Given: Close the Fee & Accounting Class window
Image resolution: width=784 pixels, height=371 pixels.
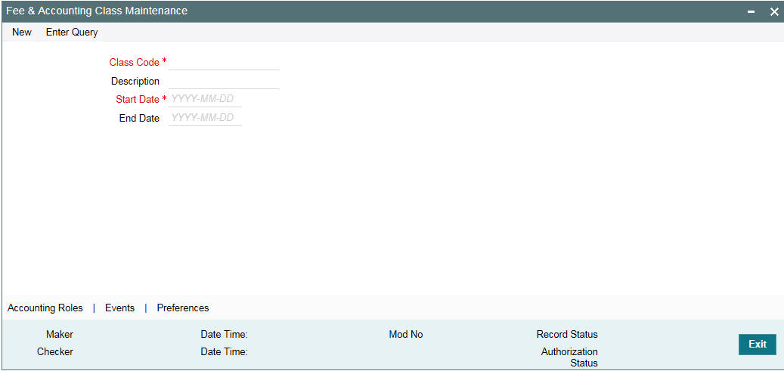Looking at the screenshot, I should click(774, 12).
